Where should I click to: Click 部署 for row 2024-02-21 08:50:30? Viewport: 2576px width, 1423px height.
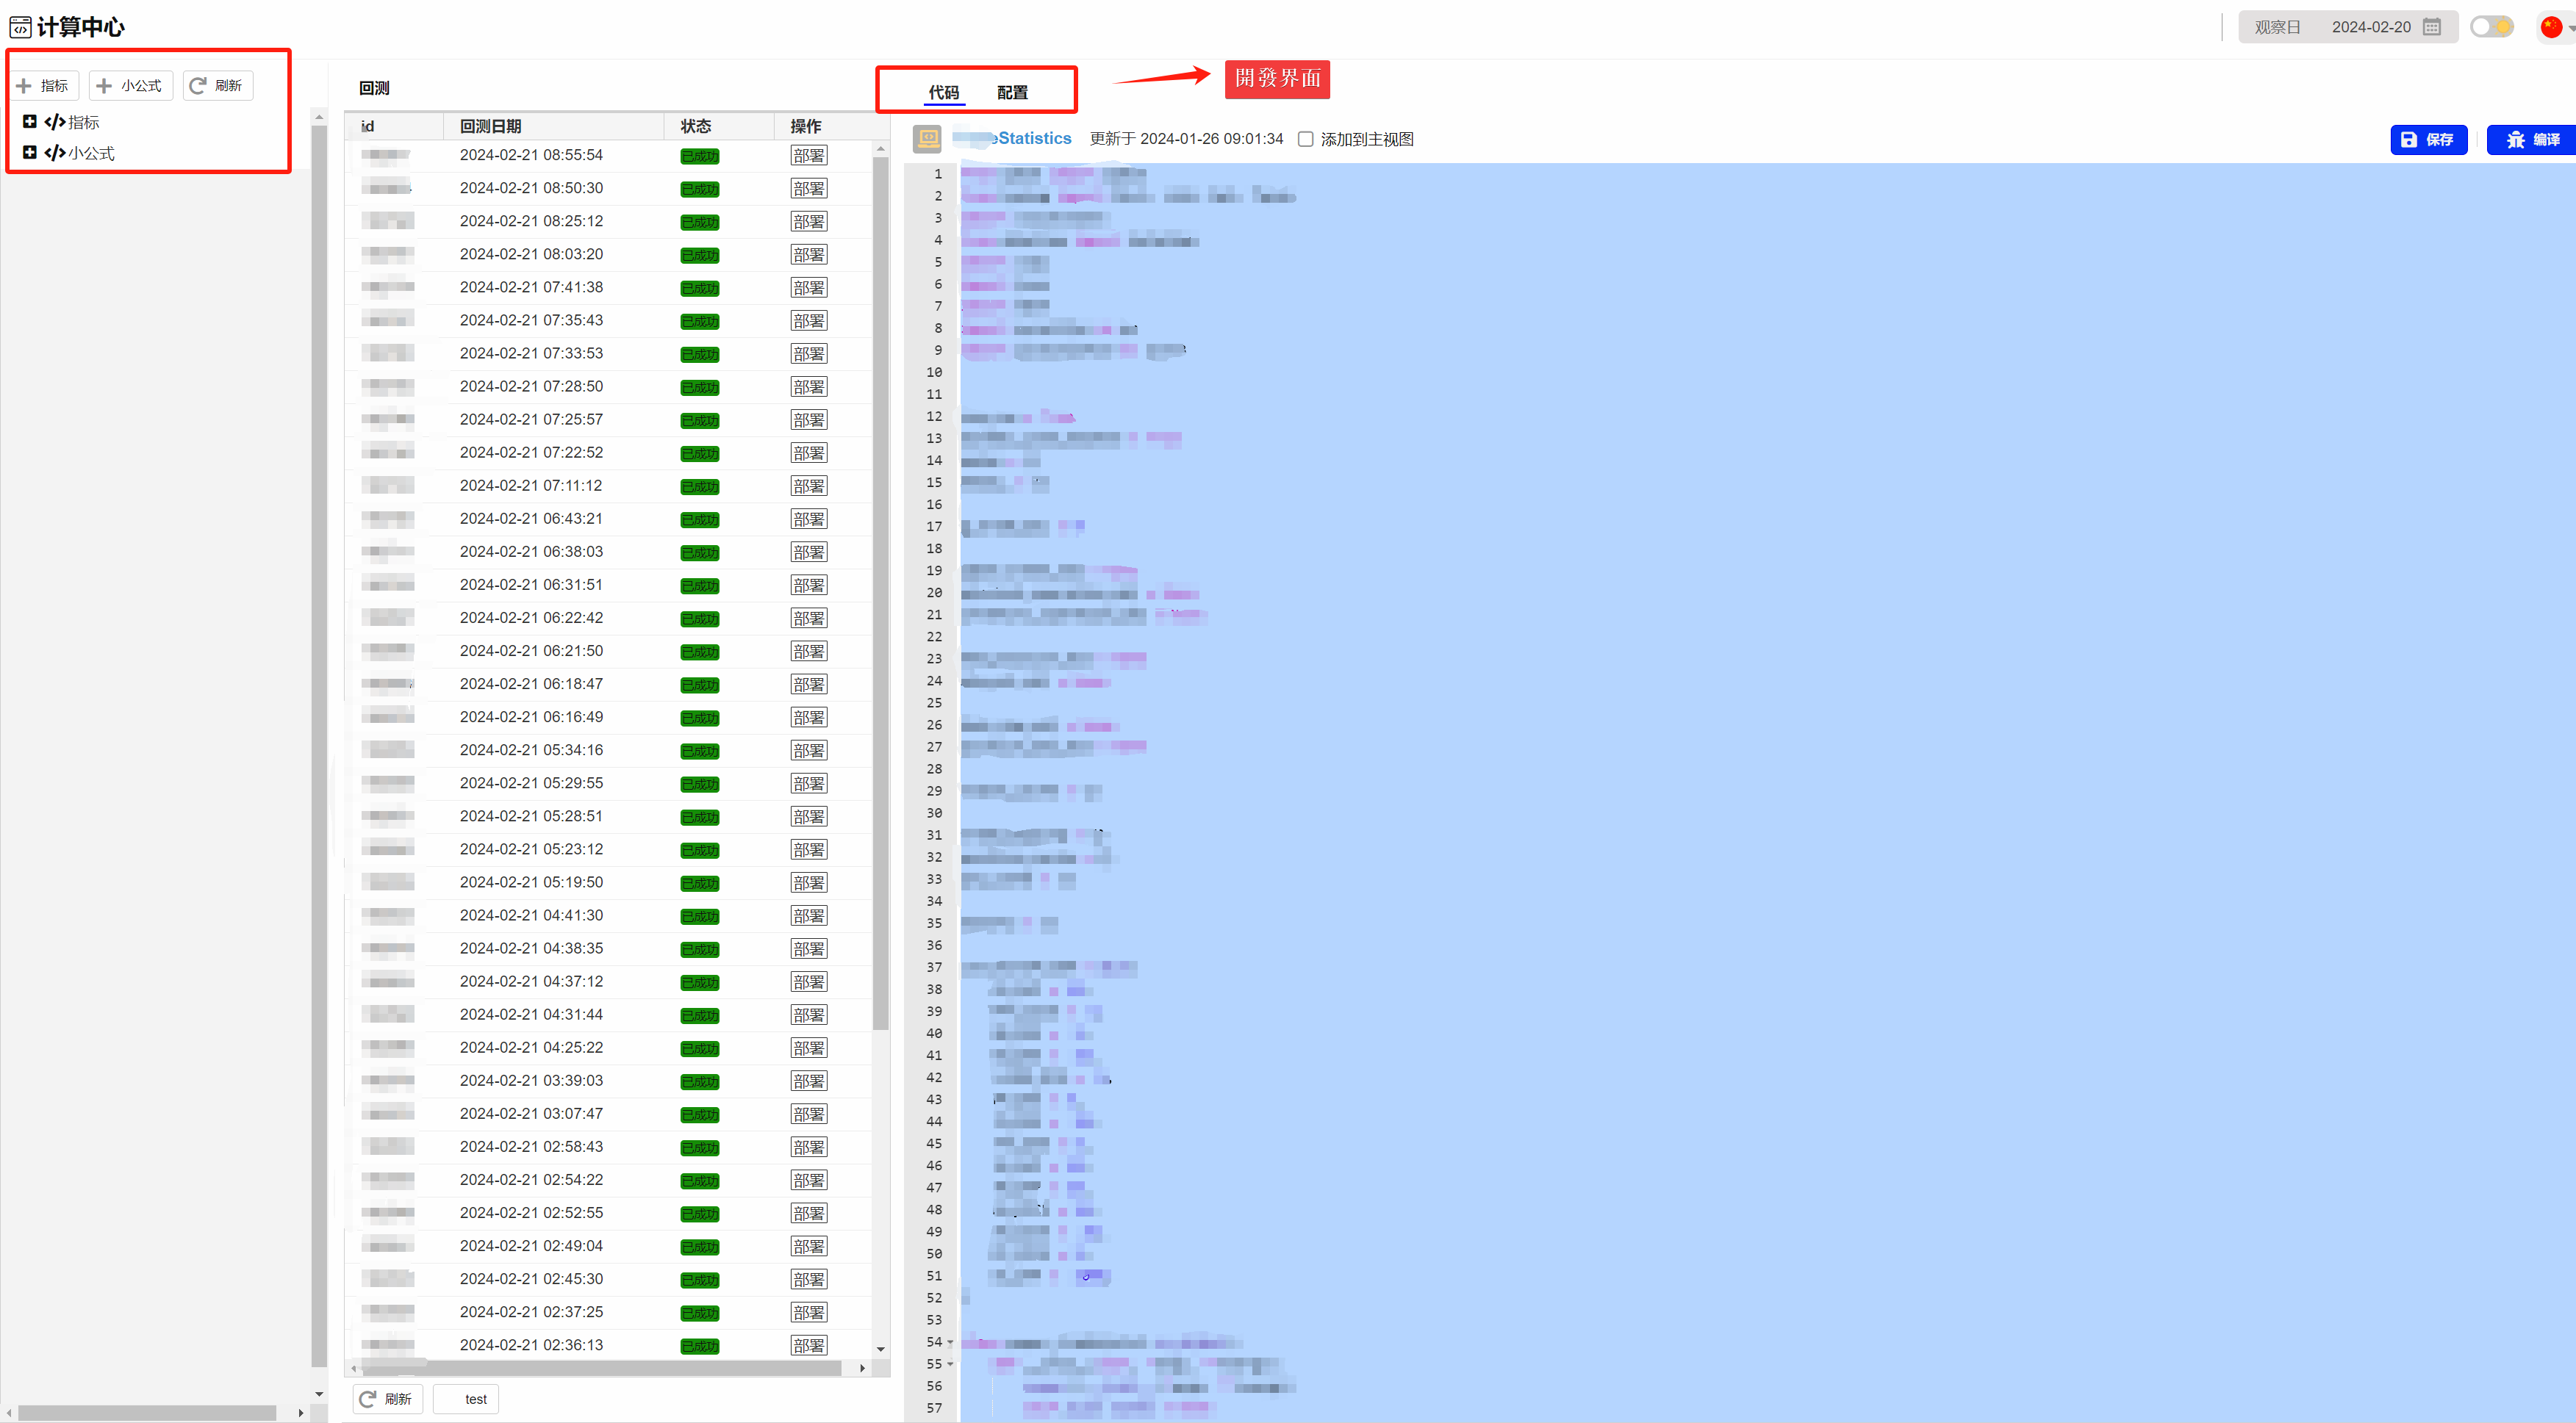coord(809,189)
